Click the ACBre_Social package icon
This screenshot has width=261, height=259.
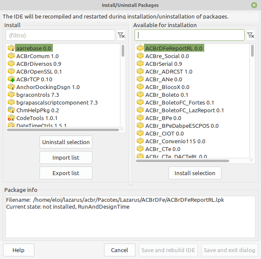140,56
